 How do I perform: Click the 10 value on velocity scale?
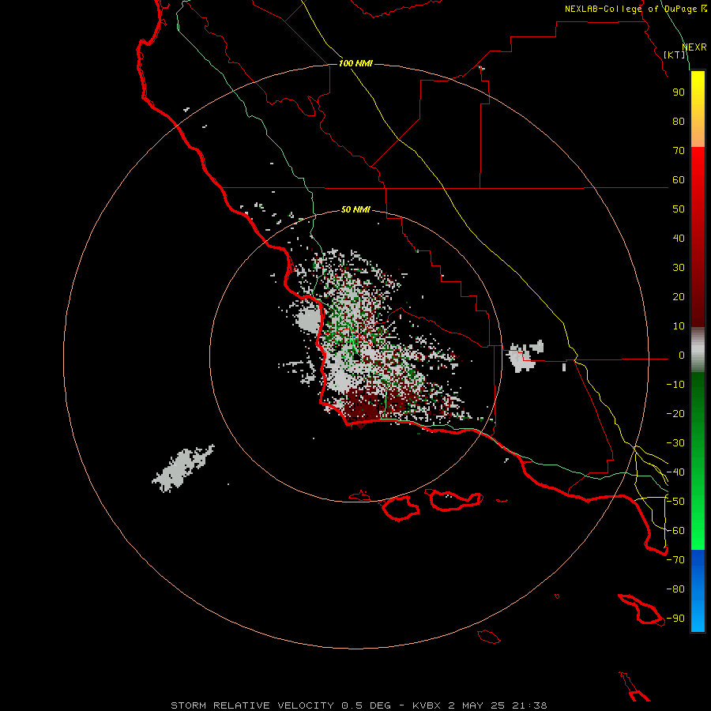(x=679, y=326)
